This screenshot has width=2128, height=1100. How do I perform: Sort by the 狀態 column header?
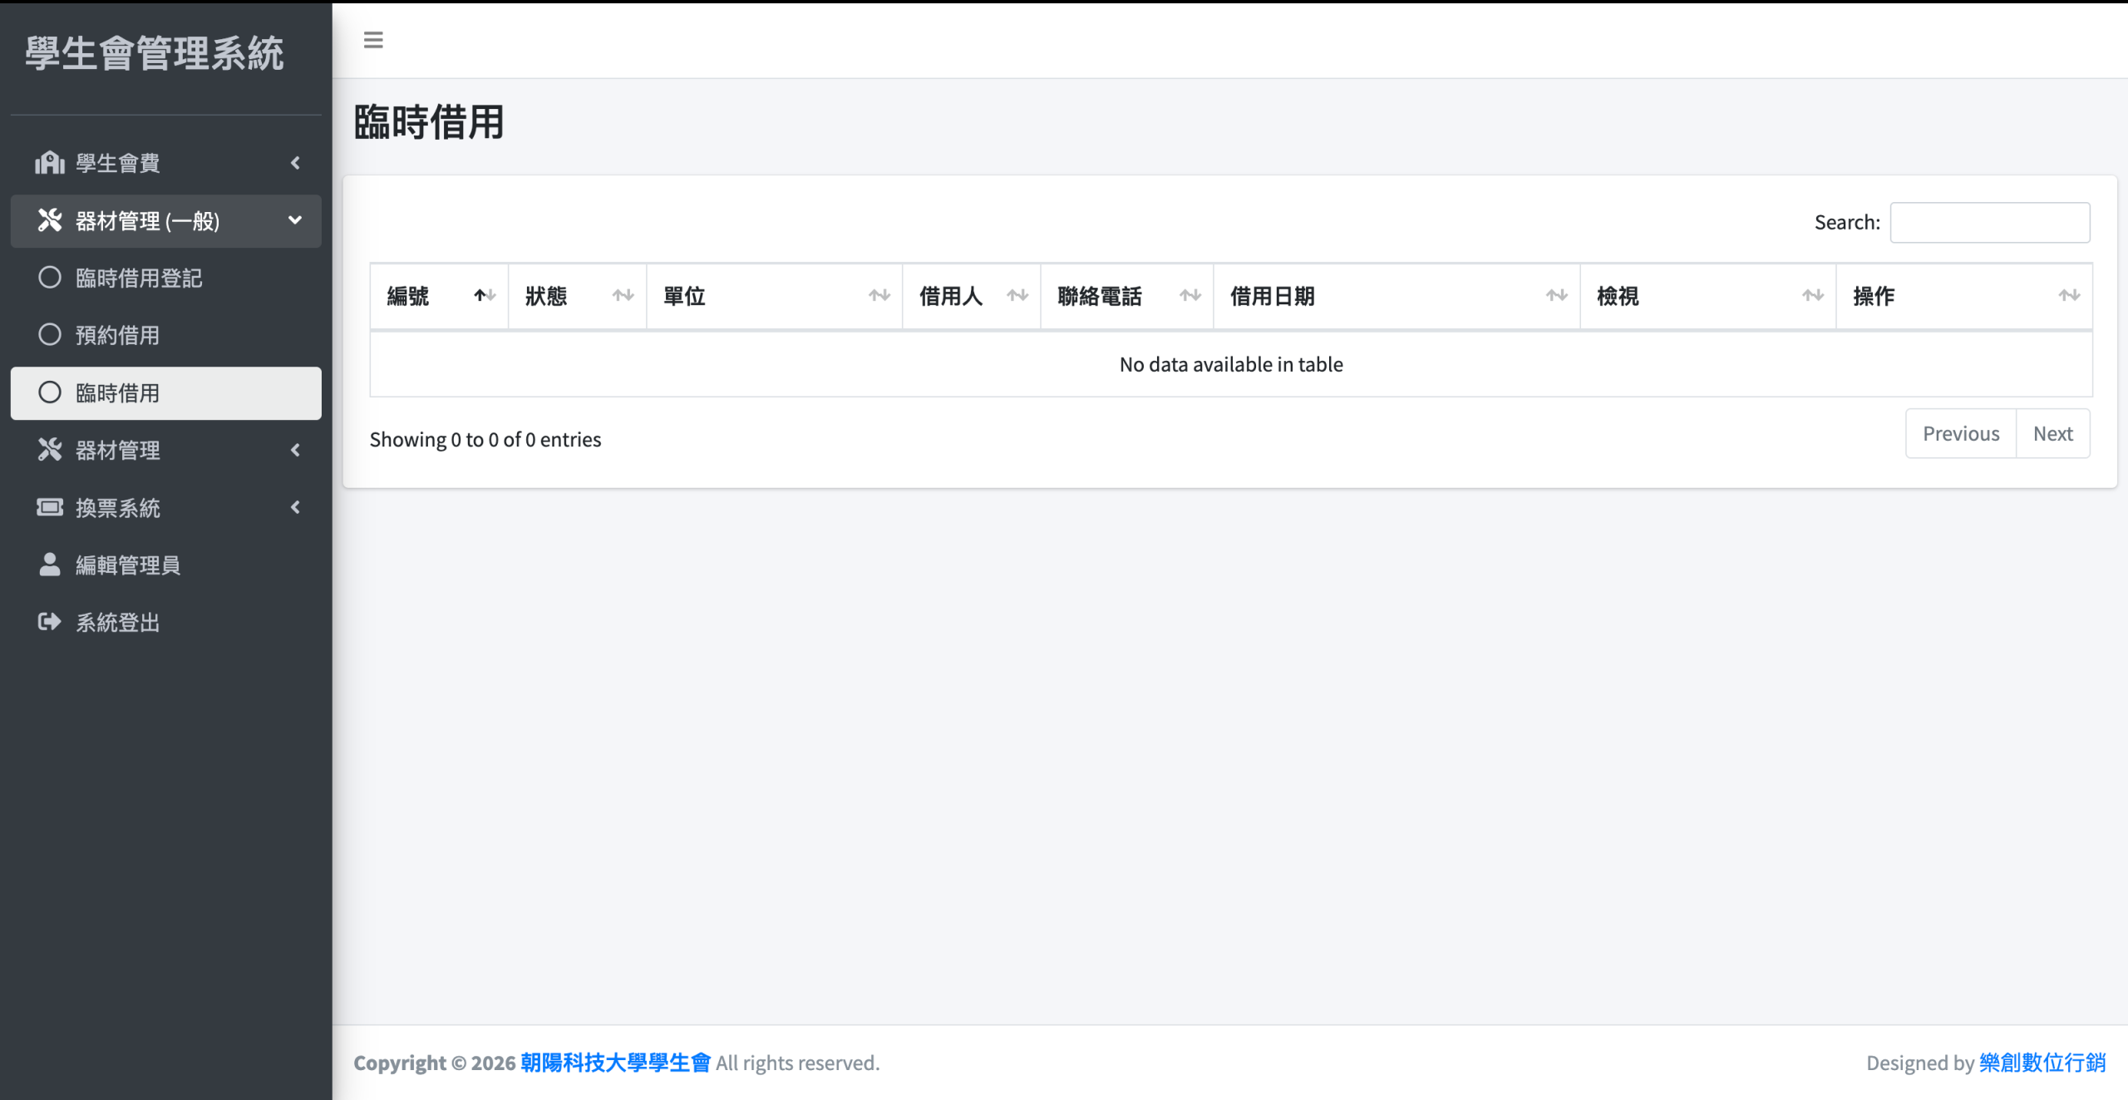[546, 296]
